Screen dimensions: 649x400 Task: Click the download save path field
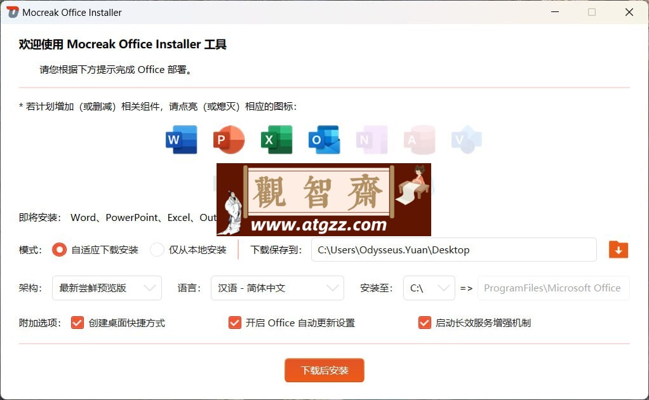click(454, 250)
